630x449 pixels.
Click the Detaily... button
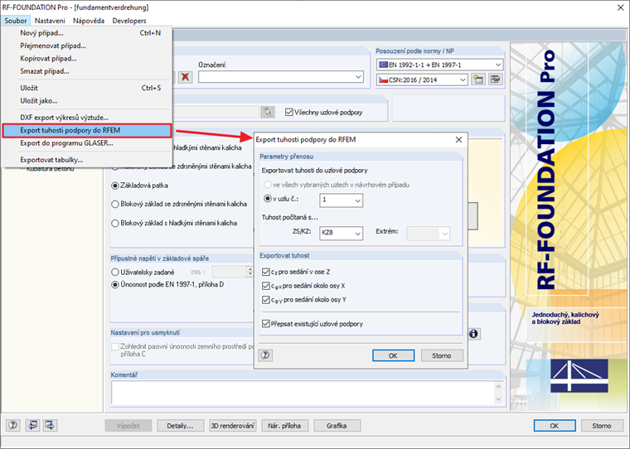tap(180, 426)
